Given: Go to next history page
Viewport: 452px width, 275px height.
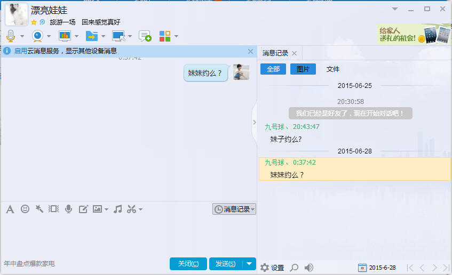Looking at the screenshot, I should click(434, 268).
